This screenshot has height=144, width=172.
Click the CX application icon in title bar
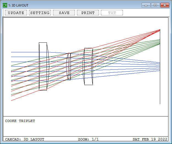click(x=5, y=5)
